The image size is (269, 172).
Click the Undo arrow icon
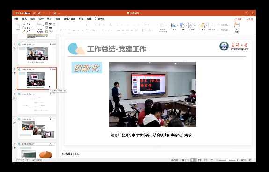(x=44, y=13)
